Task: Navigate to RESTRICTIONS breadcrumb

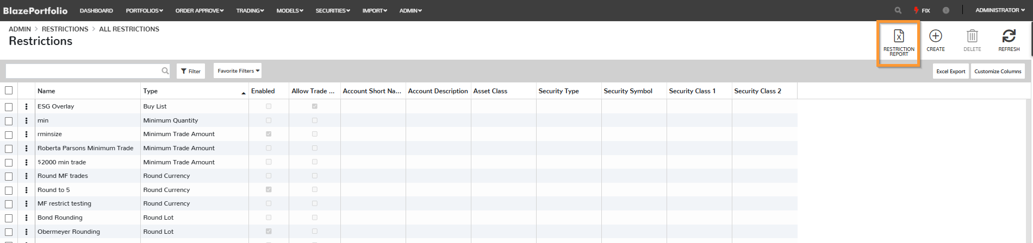Action: [65, 29]
